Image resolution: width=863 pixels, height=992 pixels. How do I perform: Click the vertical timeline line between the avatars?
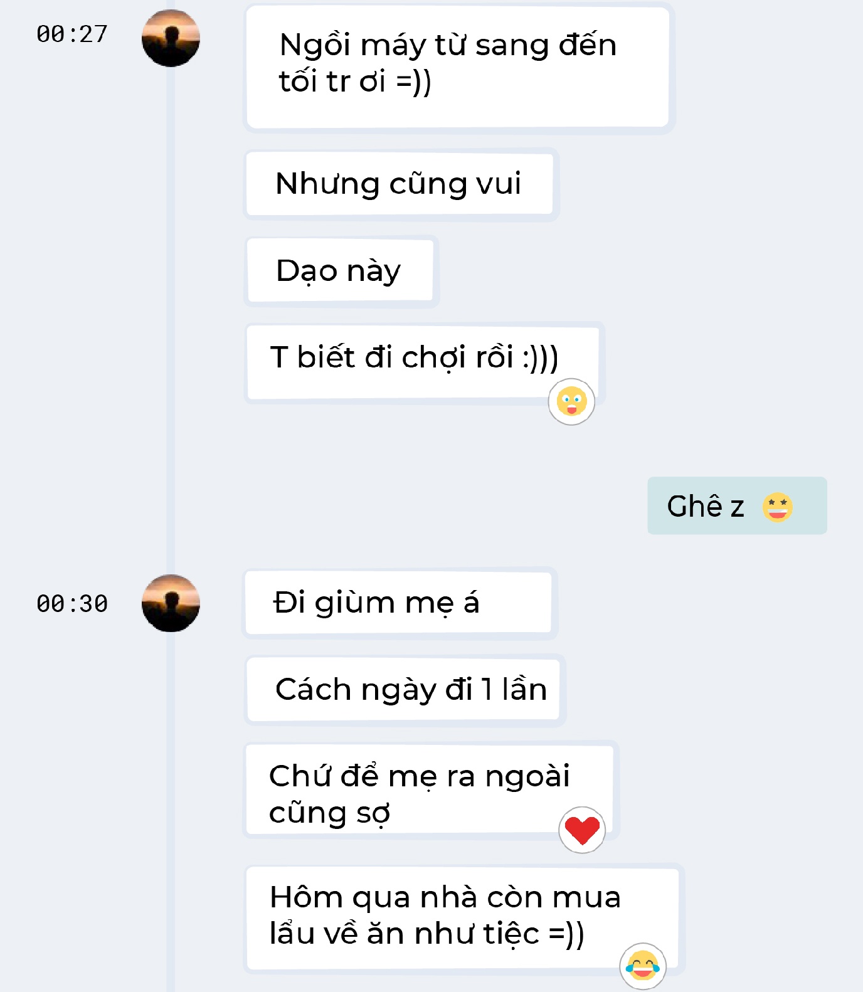[x=171, y=314]
